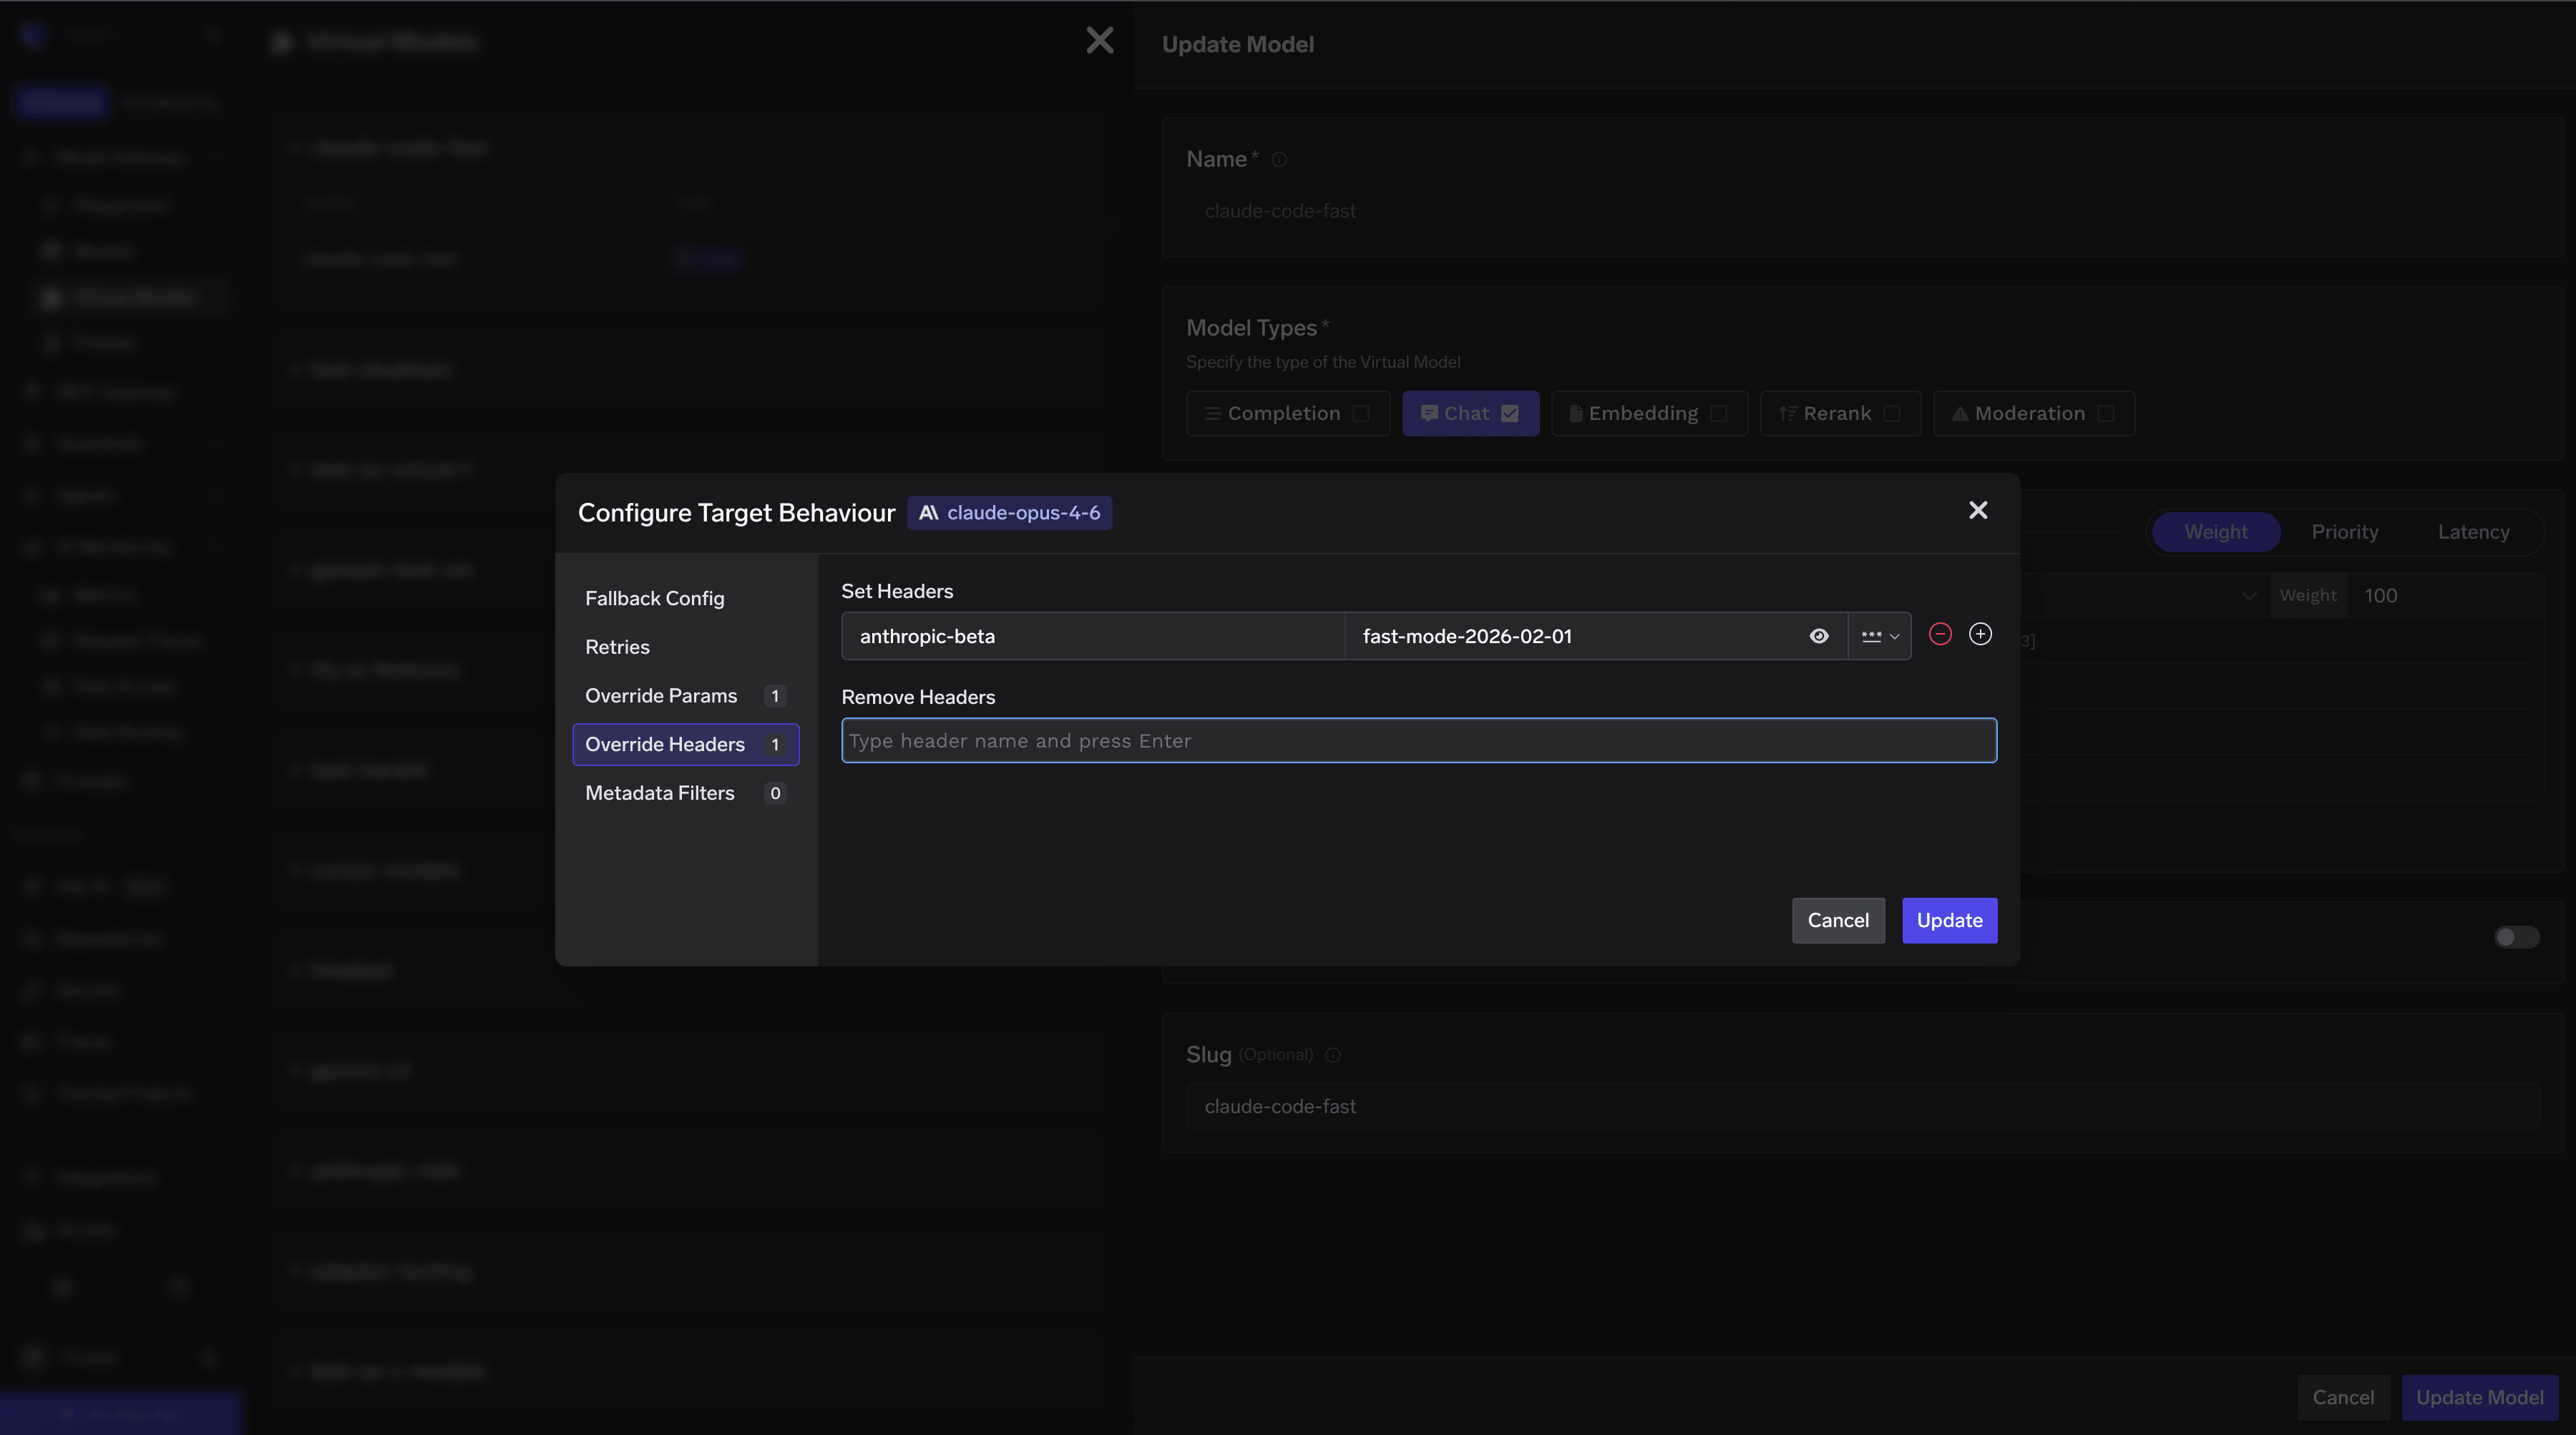Close the Update Model side panel

point(1099,40)
